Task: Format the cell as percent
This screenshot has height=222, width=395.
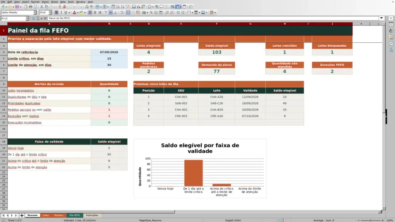Action: [151, 12]
